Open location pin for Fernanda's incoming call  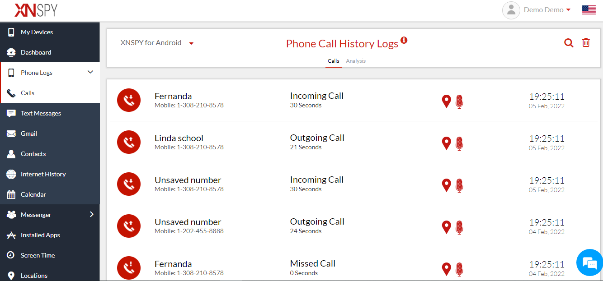446,101
